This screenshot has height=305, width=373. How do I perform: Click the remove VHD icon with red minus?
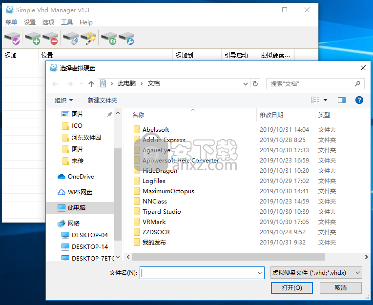pyautogui.click(x=50, y=38)
